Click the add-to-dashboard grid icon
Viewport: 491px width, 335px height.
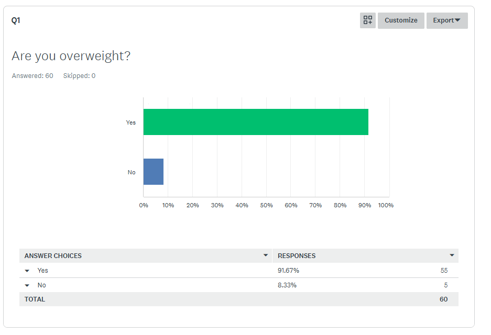368,20
